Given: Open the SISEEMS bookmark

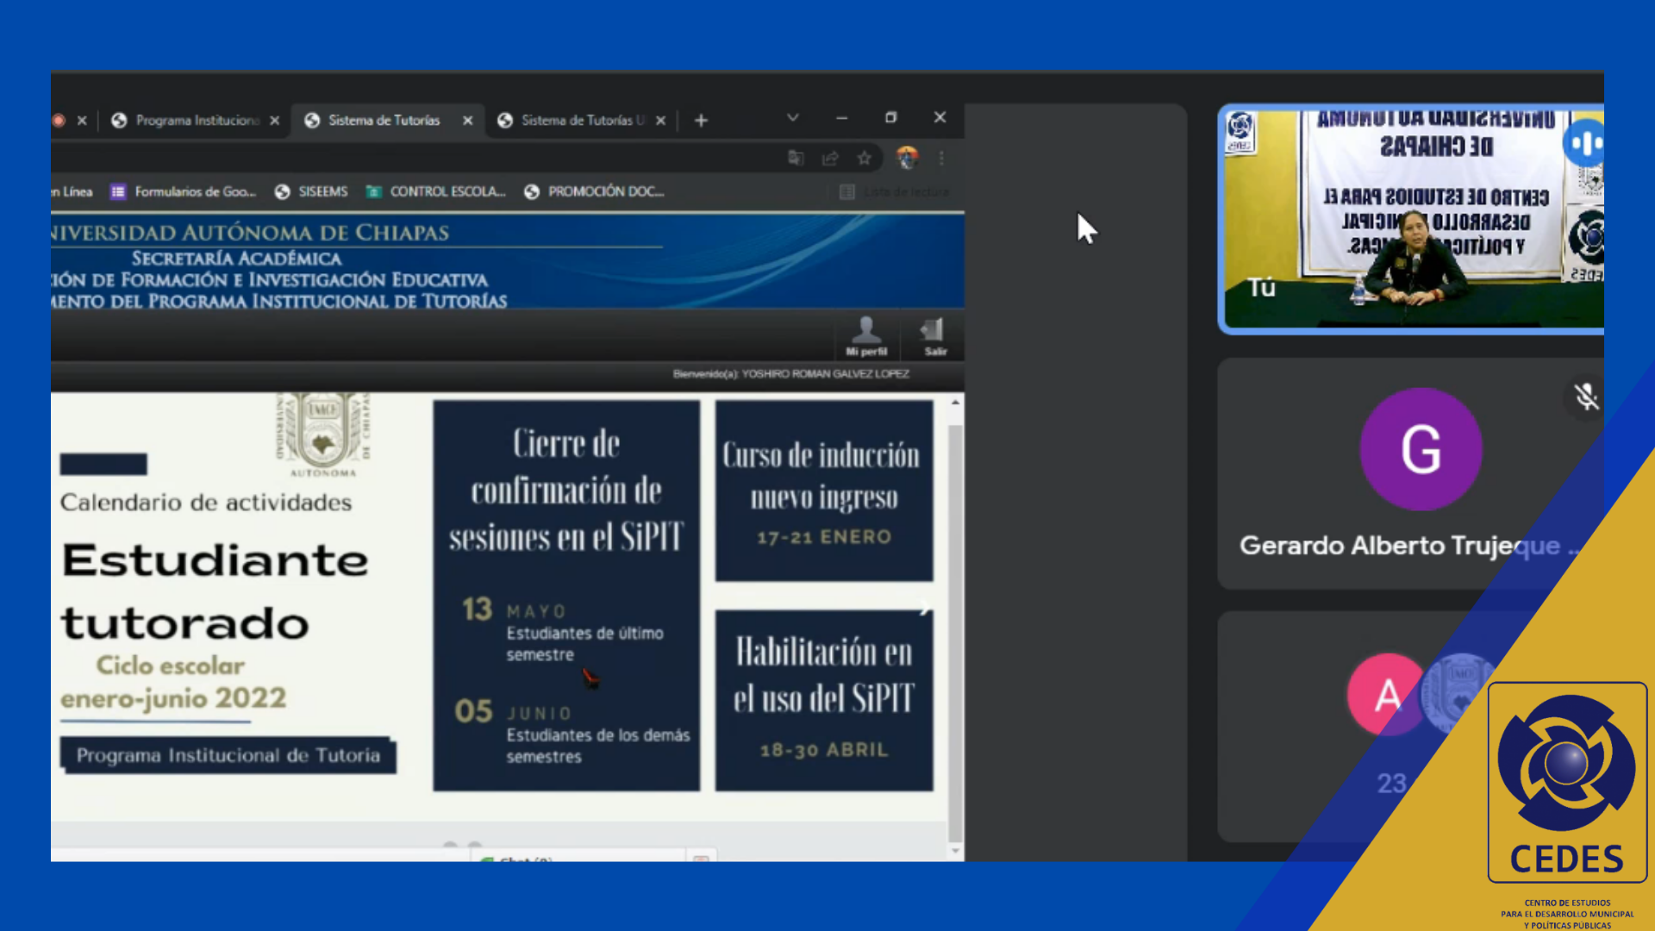Looking at the screenshot, I should [x=311, y=191].
